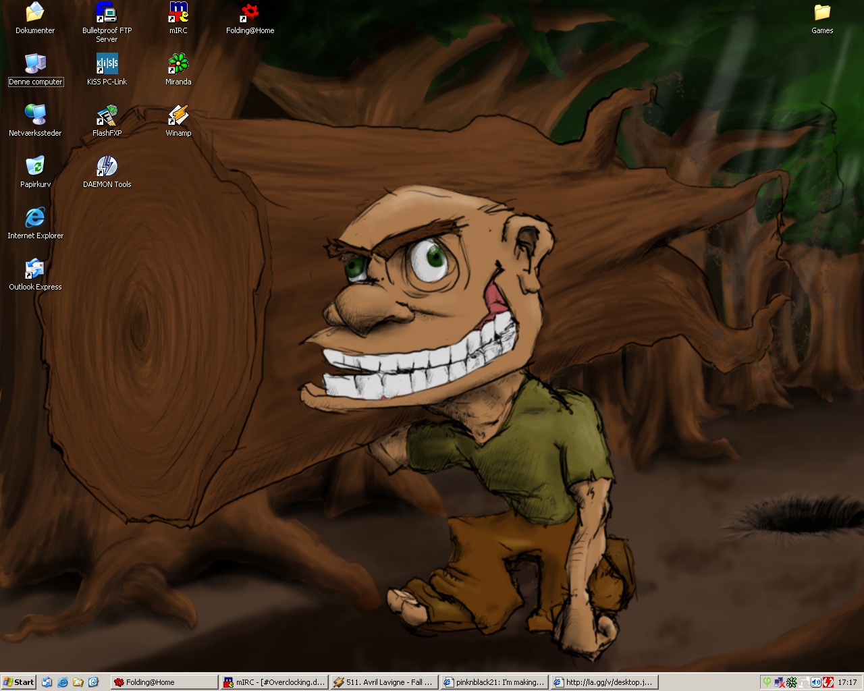Screen dimensions: 864x691
Task: Click the 17:17 system clock
Action: click(847, 682)
